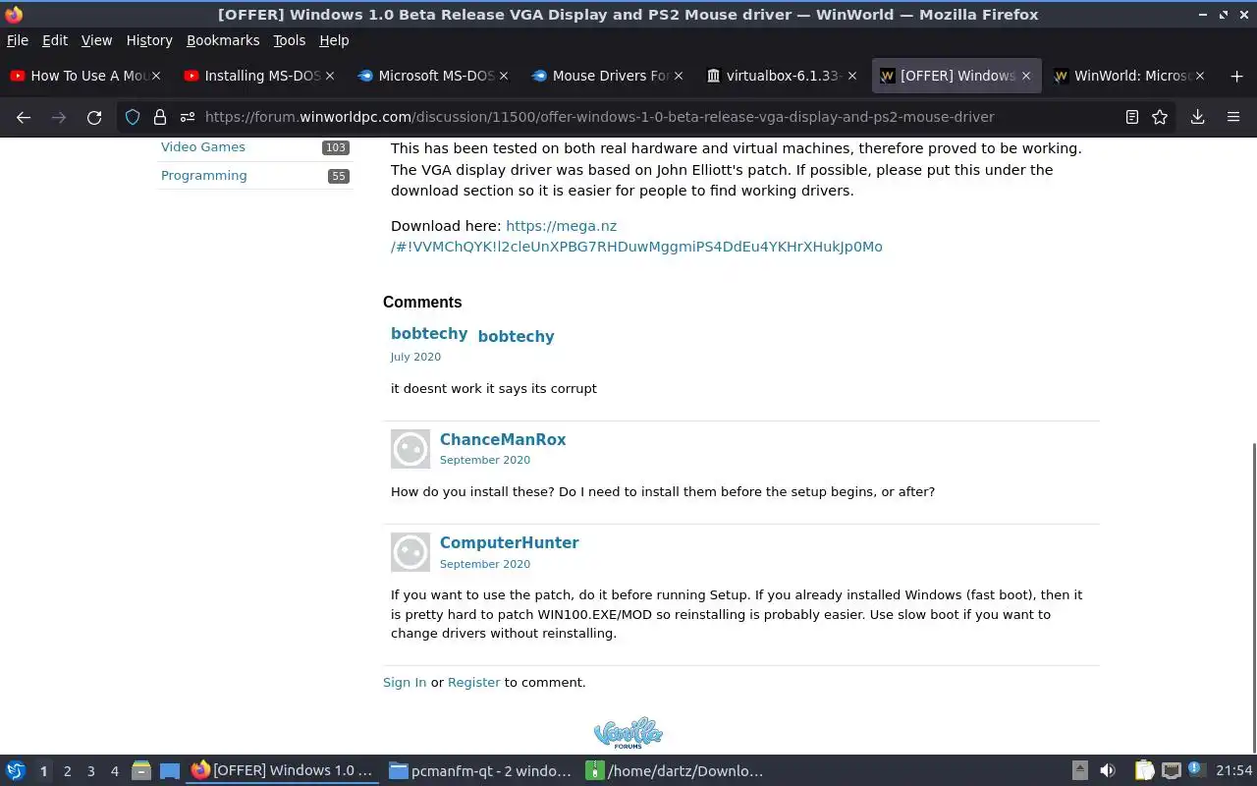Click the forward navigation arrow
Image resolution: width=1257 pixels, height=786 pixels.
pos(59,117)
